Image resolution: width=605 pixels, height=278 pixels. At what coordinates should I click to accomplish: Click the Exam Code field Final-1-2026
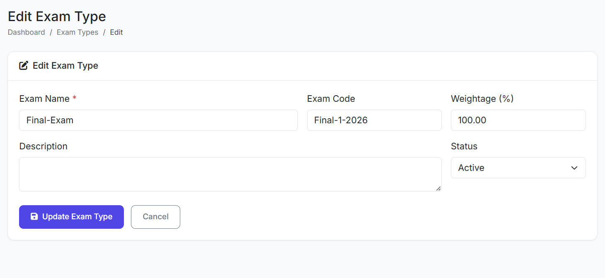click(374, 120)
